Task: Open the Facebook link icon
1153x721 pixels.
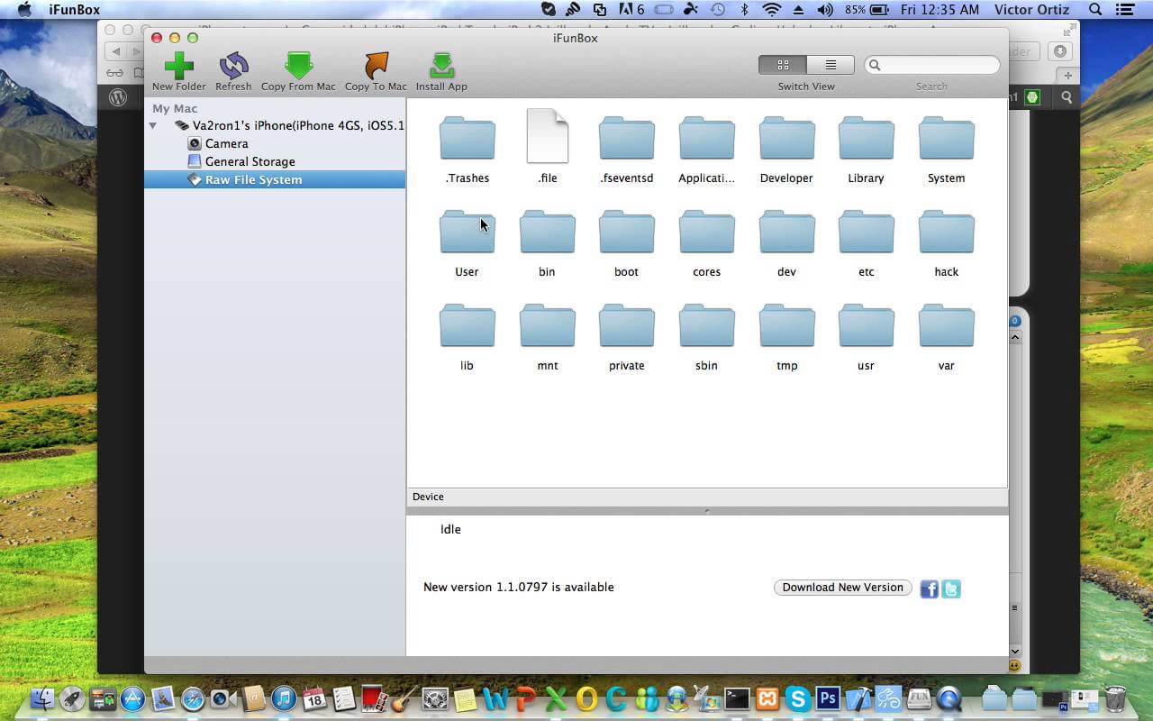Action: [x=930, y=589]
